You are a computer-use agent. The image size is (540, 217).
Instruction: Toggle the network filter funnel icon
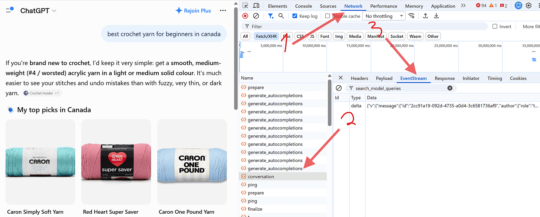(271, 16)
